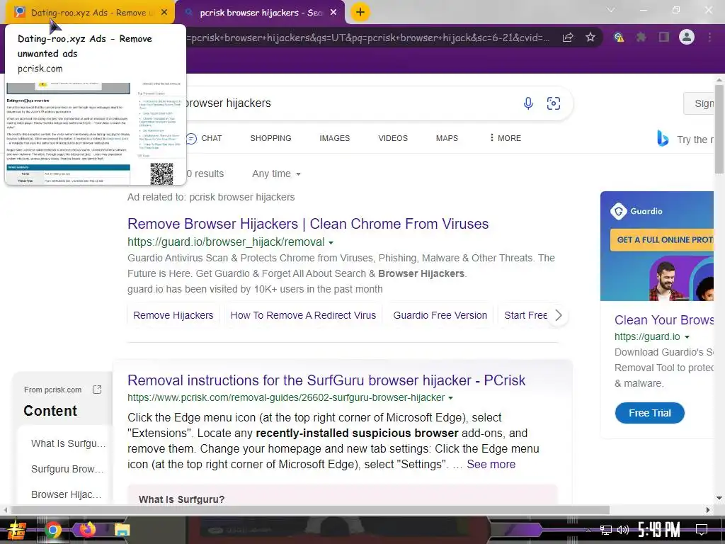Open the Extensions puzzle piece menu
The height and width of the screenshot is (544, 725).
point(641,37)
